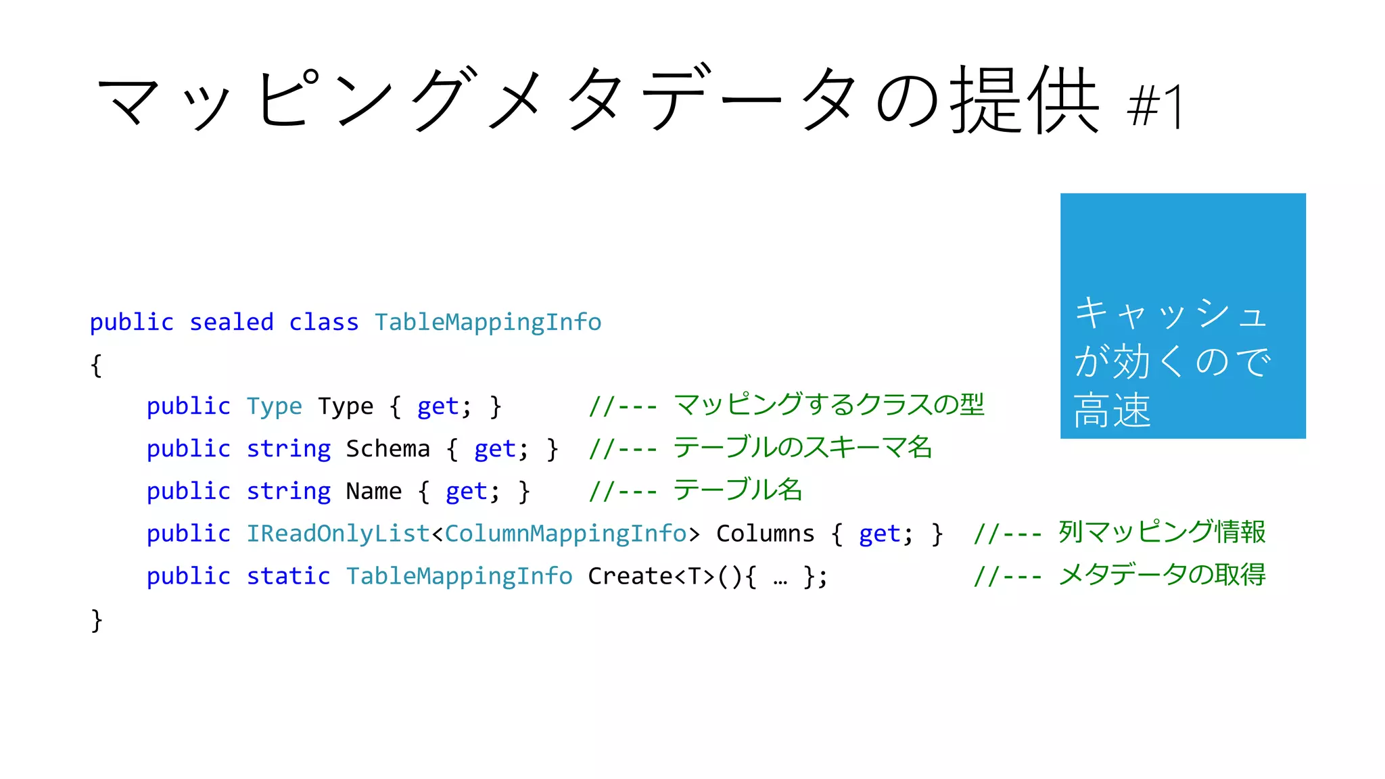Click the 'public sealed class' keywords

[224, 322]
